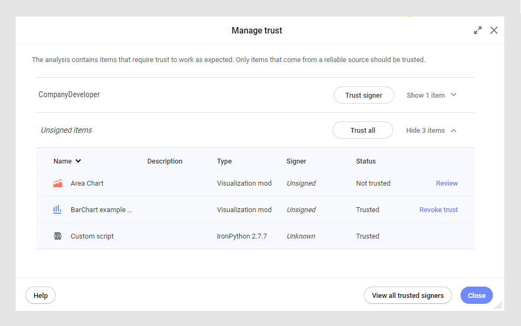The width and height of the screenshot is (521, 326).
Task: Open Help for trust management
Action: 40,296
